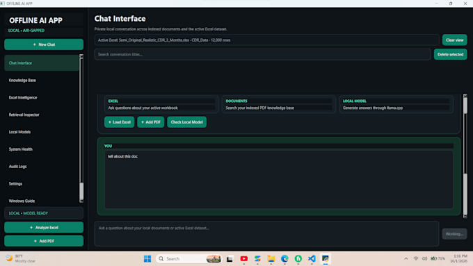Open Wi-Fi network settings in tray

[416, 258]
